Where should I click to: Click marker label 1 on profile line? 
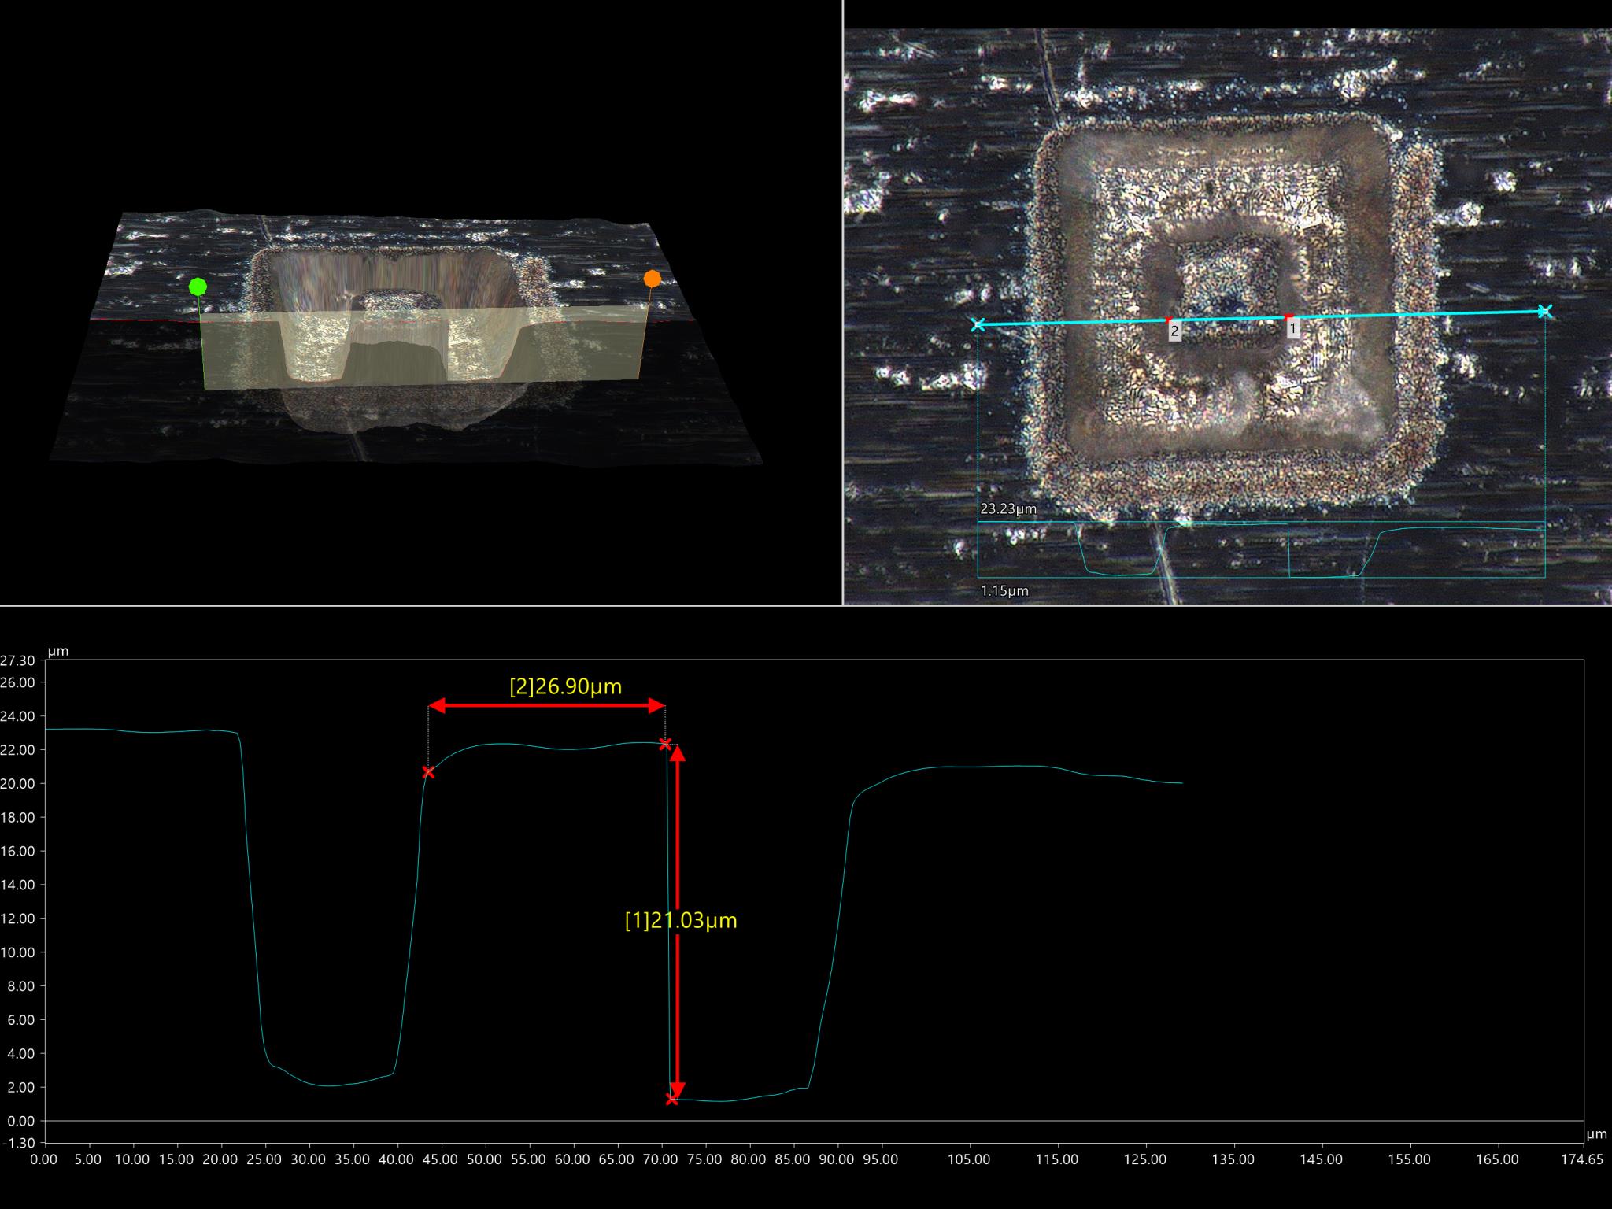[1292, 329]
